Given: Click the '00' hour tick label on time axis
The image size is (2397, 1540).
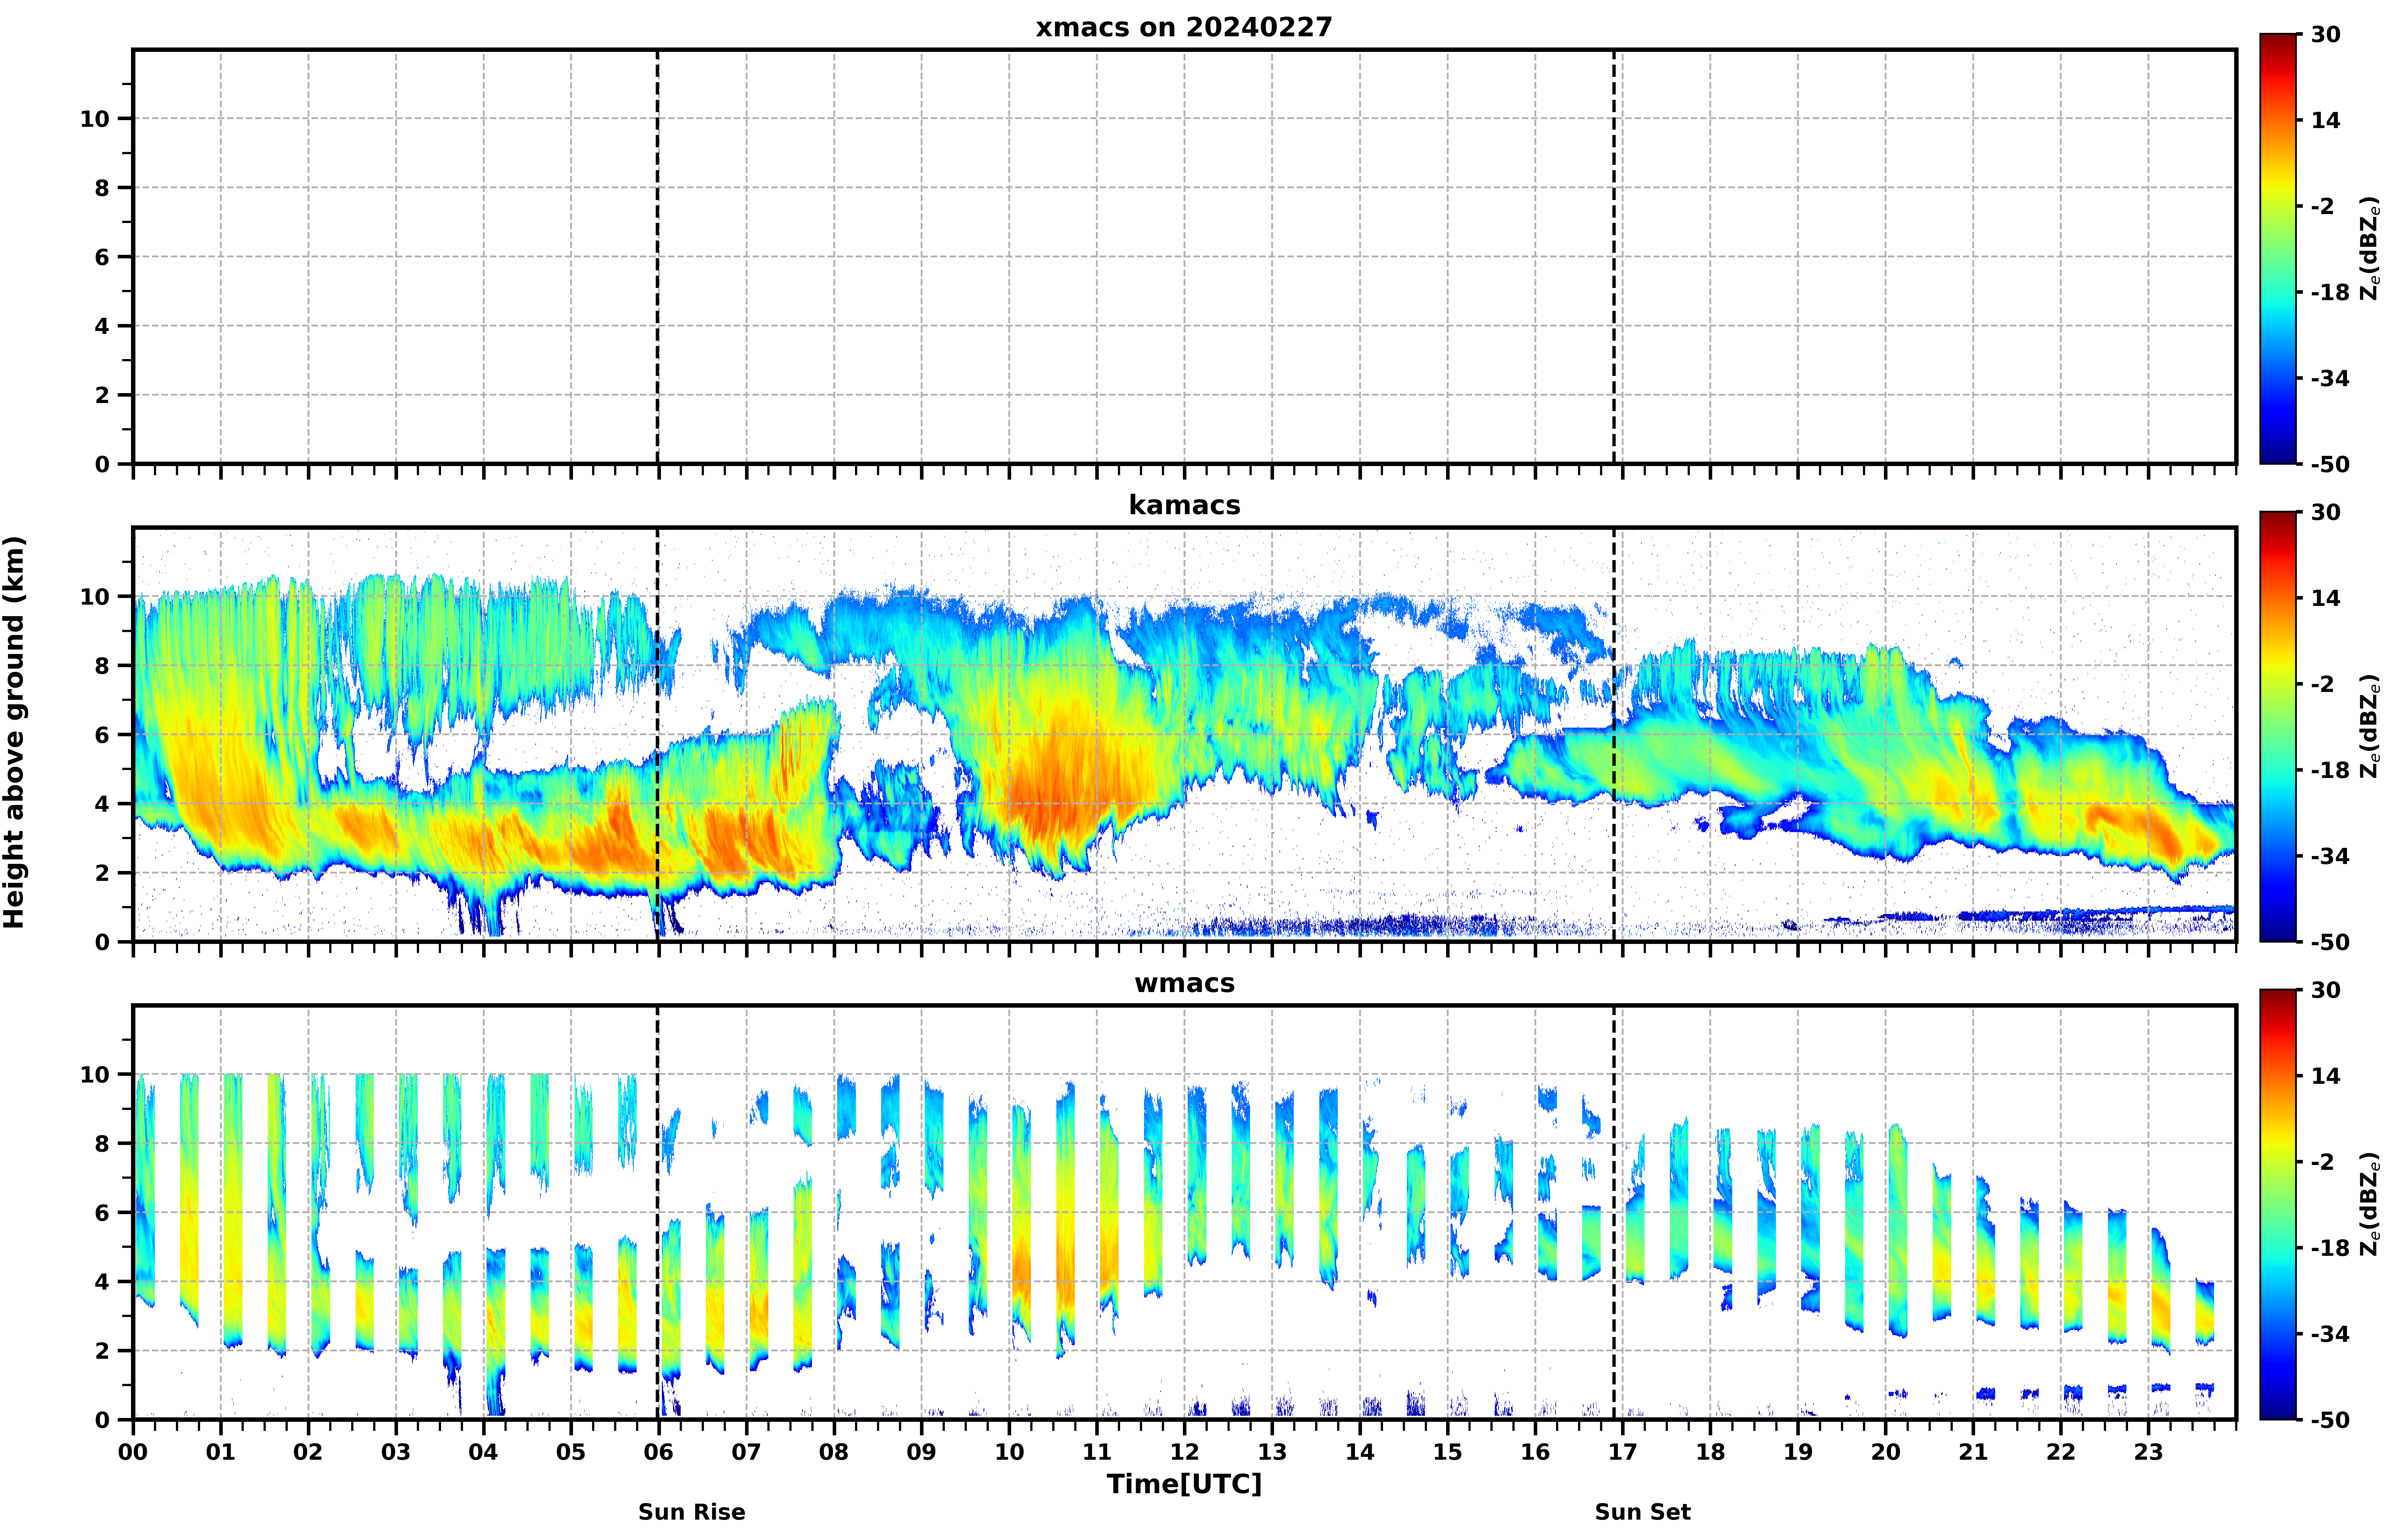Looking at the screenshot, I should [x=133, y=1452].
